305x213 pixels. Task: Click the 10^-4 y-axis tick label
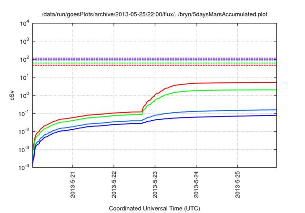(x=24, y=167)
